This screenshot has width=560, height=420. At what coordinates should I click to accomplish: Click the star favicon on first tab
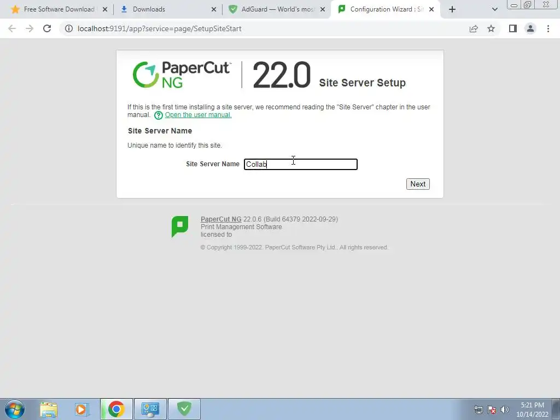click(x=15, y=9)
